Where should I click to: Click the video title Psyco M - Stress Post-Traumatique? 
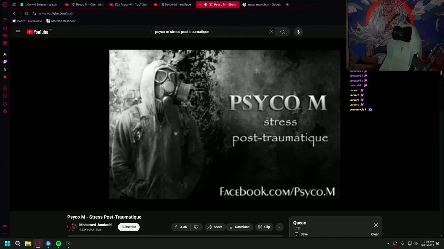tap(104, 217)
